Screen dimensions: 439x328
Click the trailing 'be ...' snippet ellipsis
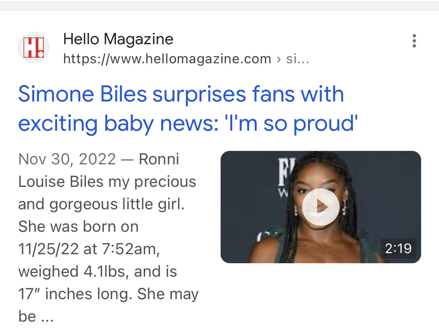point(36,316)
